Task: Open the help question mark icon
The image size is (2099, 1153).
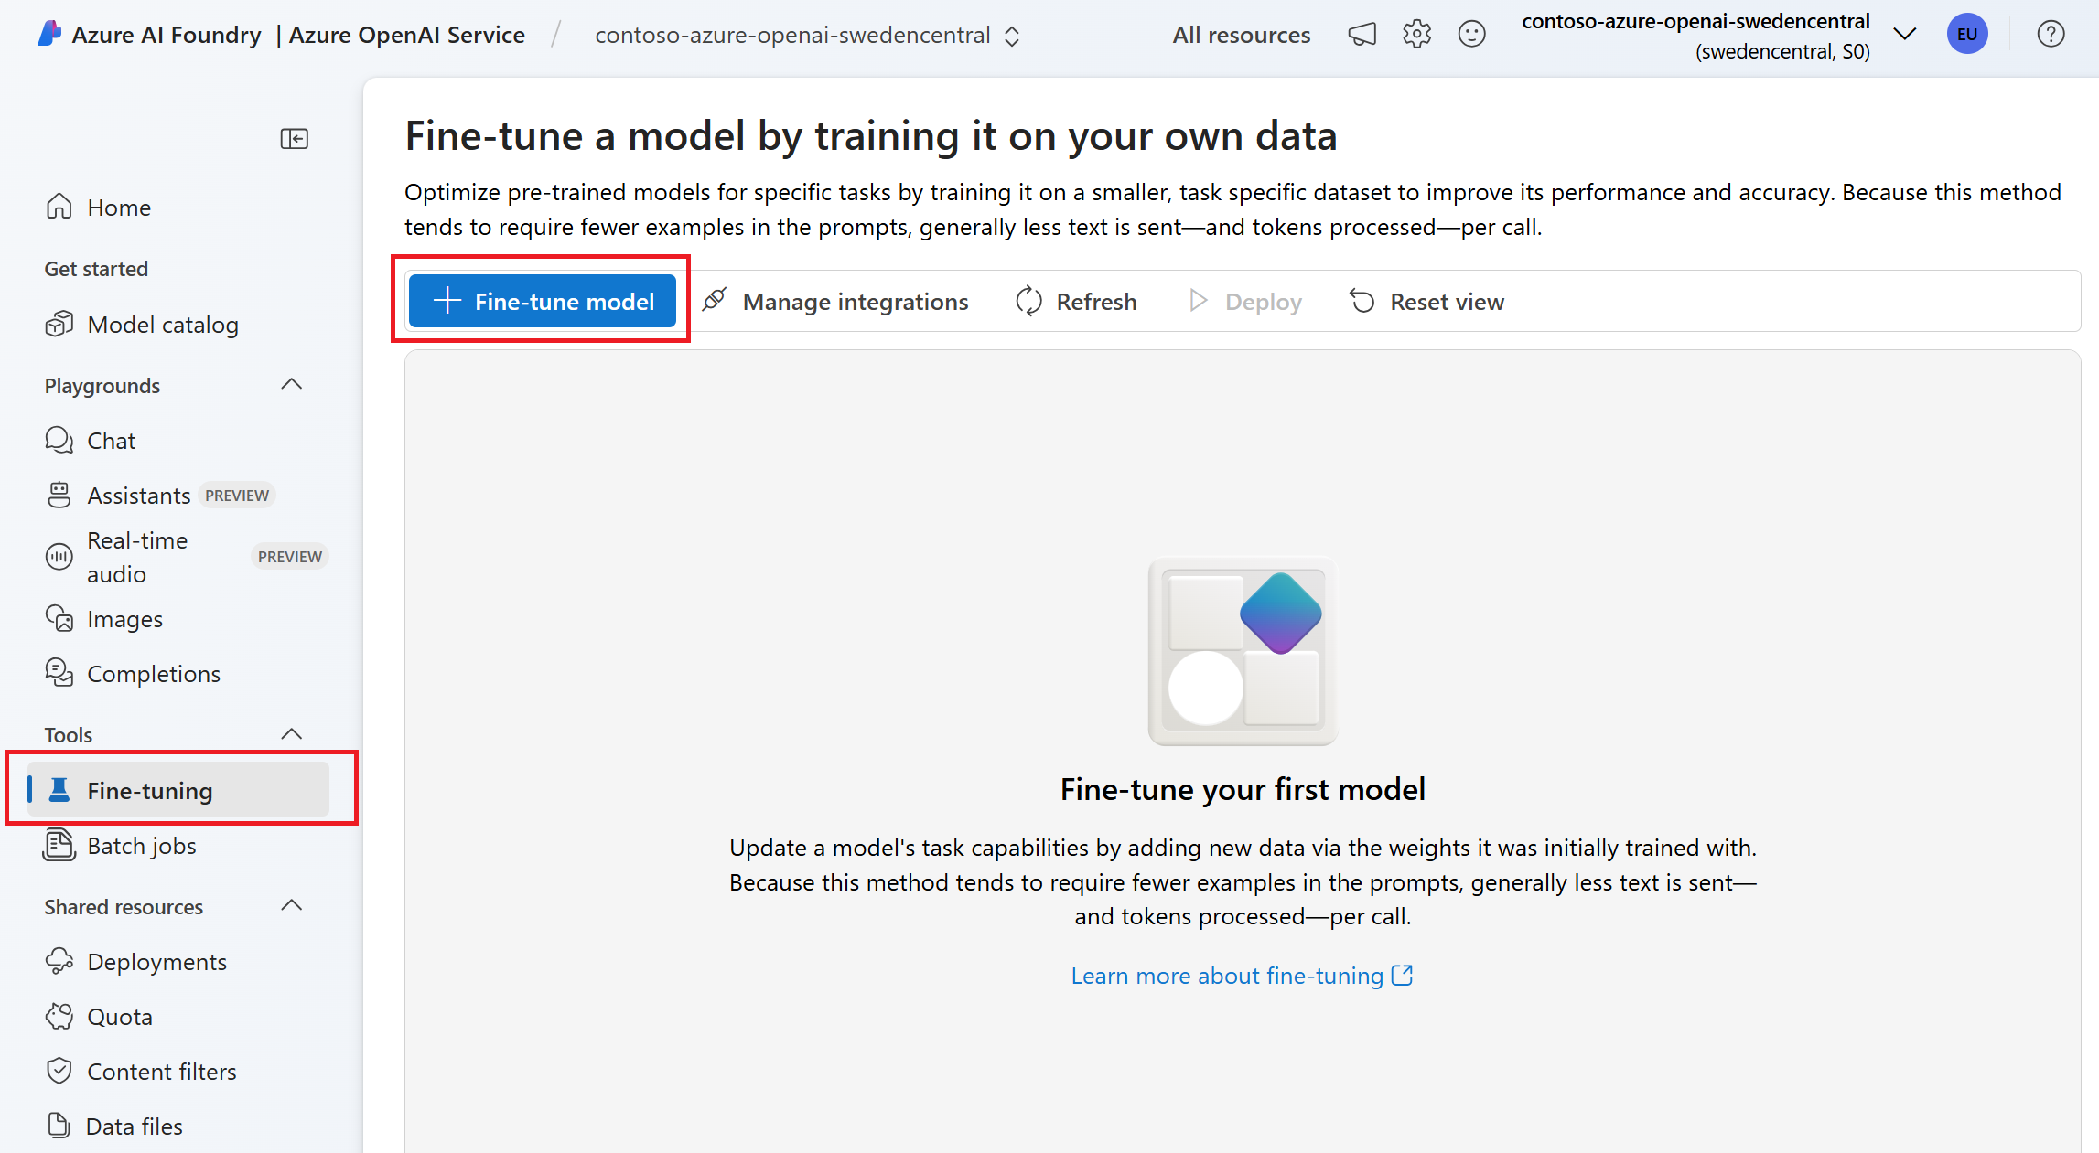Action: click(x=2051, y=35)
